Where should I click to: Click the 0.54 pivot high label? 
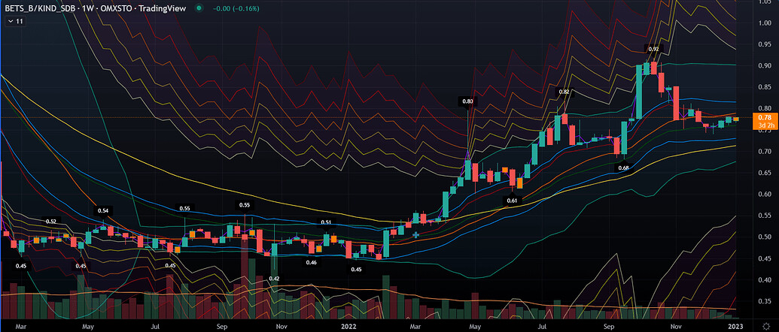pyautogui.click(x=103, y=211)
